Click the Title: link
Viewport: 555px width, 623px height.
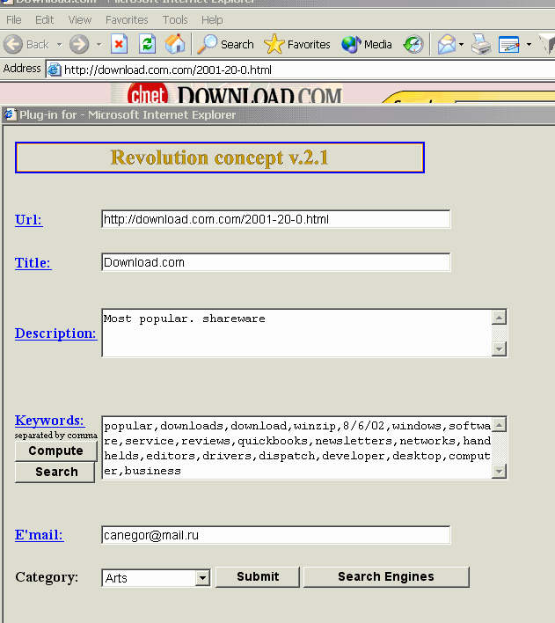click(x=33, y=263)
